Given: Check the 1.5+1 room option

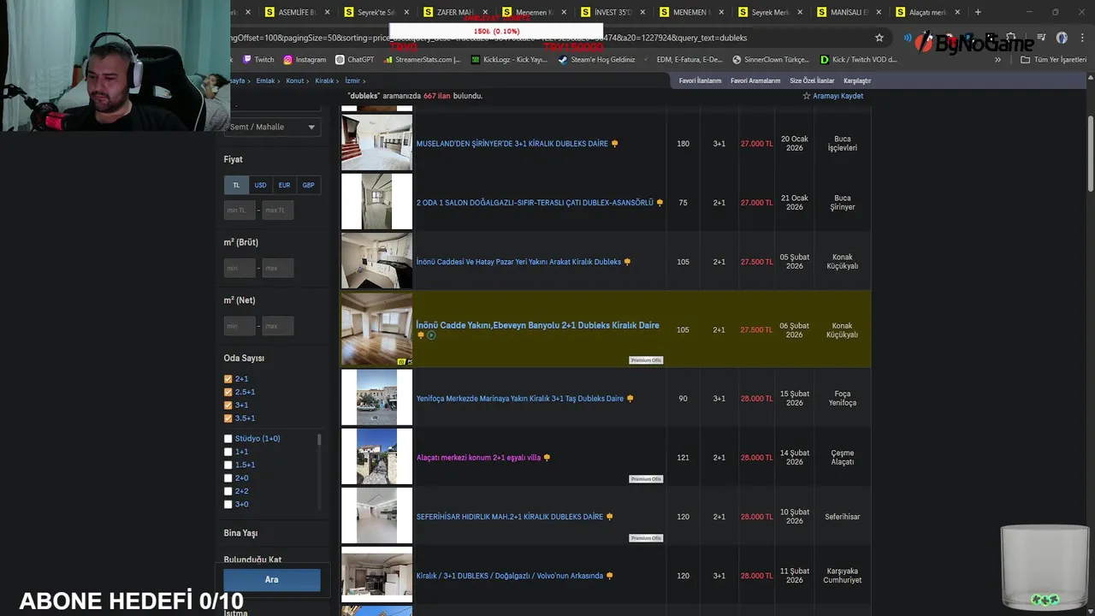Looking at the screenshot, I should 228,465.
